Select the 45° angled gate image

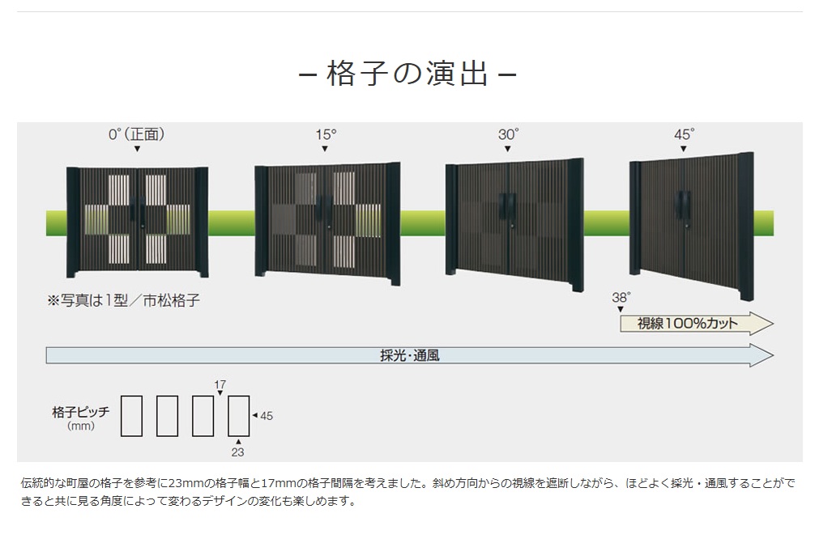pos(692,227)
